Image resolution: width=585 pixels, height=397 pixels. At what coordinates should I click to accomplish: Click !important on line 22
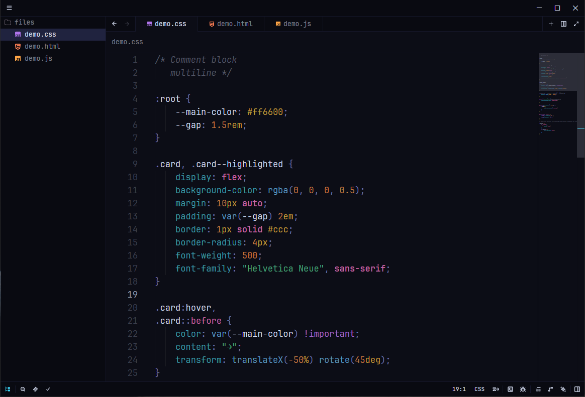tap(329, 334)
